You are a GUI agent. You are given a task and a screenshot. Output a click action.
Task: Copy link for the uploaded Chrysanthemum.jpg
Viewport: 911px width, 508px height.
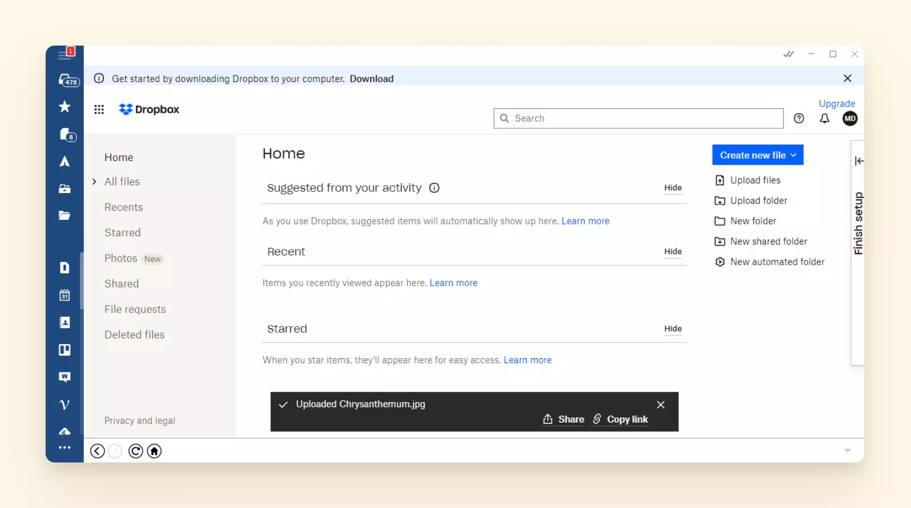tap(620, 419)
